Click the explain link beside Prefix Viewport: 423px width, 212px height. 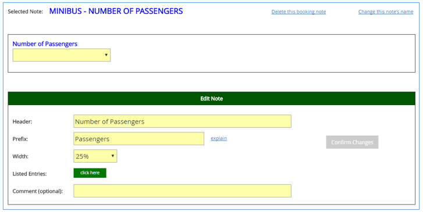[219, 138]
